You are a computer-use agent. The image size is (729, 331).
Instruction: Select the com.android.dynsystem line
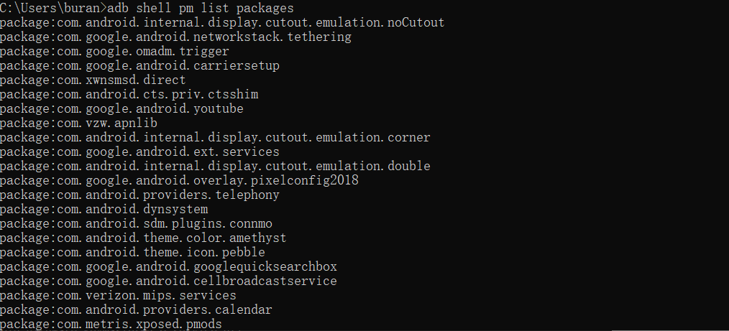pyautogui.click(x=104, y=210)
